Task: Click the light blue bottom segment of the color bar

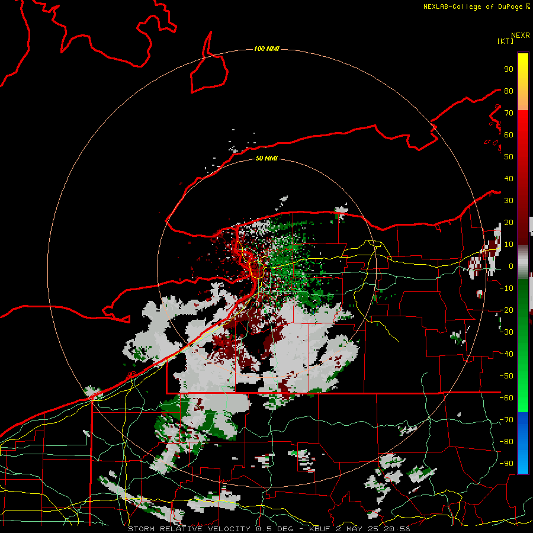Action: coord(523,463)
